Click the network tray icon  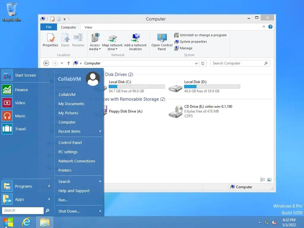pos(267,222)
